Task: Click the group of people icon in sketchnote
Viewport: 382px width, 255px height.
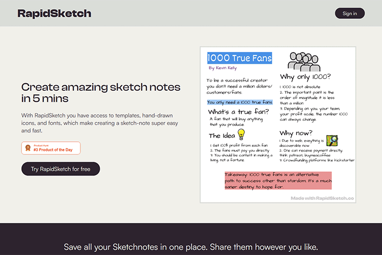Action: 304,61
